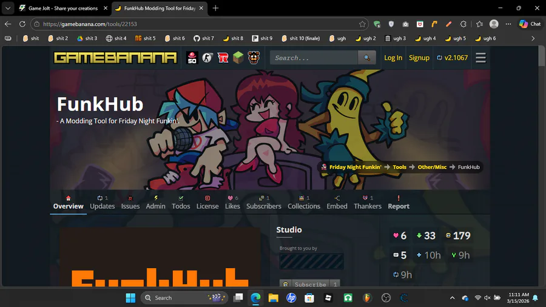Image resolution: width=546 pixels, height=307 pixels.
Task: View the Likes tab
Action: [x=232, y=203]
